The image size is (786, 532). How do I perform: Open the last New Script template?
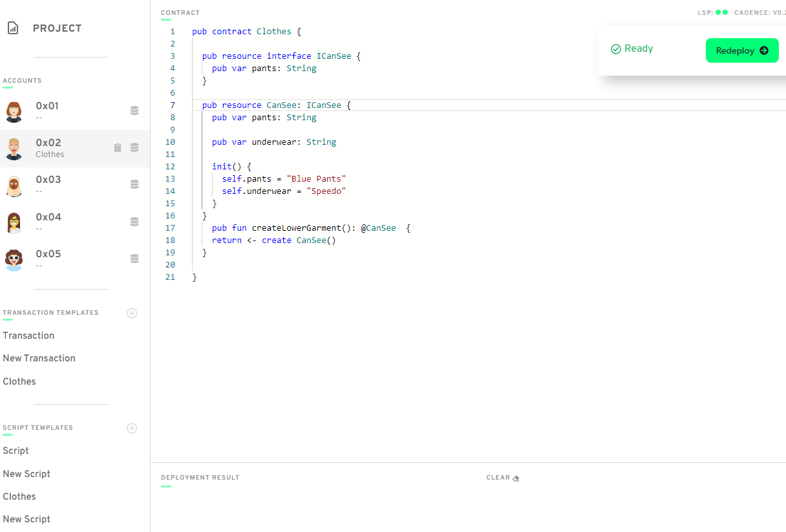click(x=27, y=519)
